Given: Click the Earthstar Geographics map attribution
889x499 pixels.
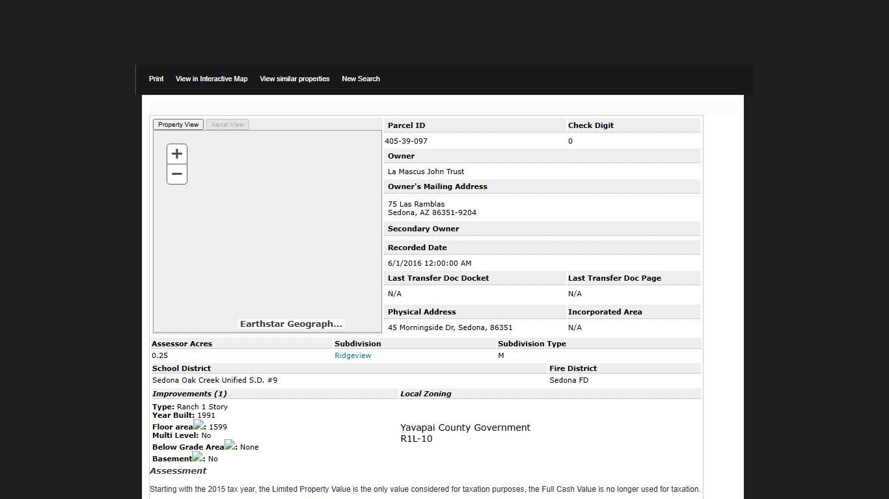Looking at the screenshot, I should (291, 324).
